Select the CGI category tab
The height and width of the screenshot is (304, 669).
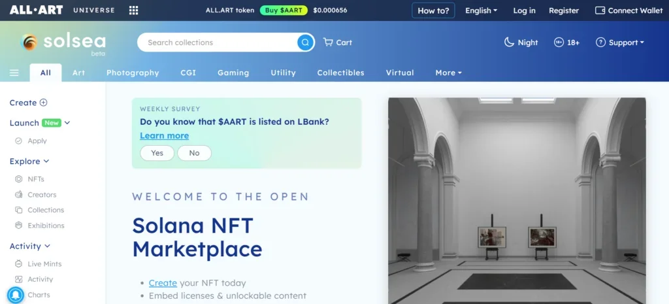[188, 73]
